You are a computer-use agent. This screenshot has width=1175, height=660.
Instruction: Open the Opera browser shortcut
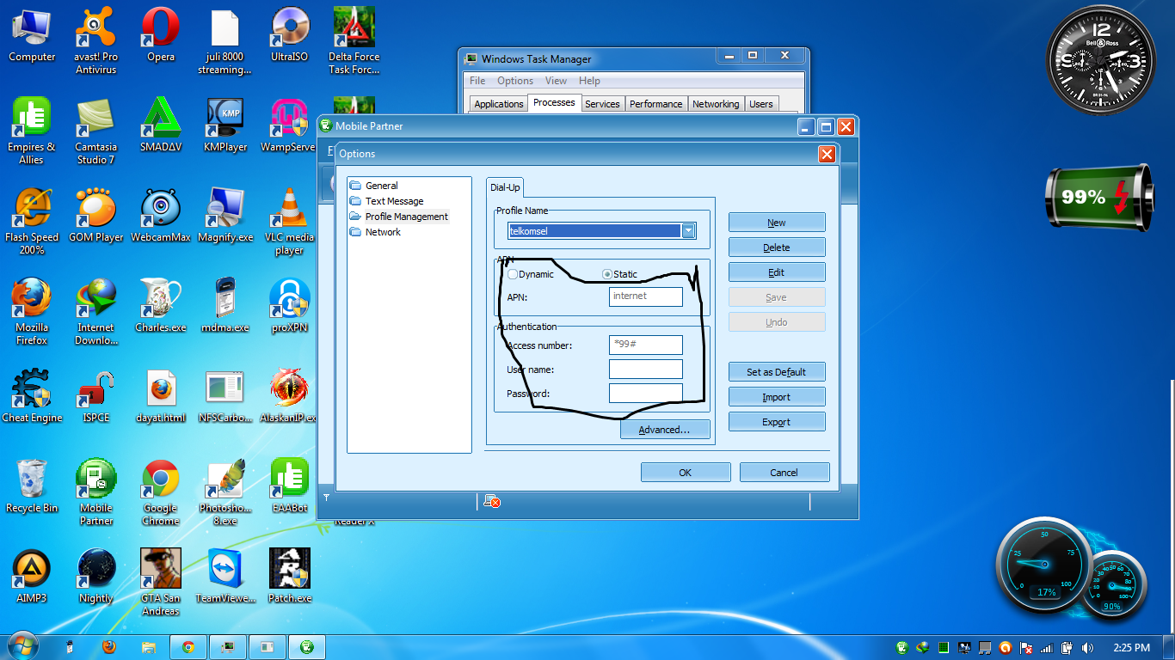point(161,36)
